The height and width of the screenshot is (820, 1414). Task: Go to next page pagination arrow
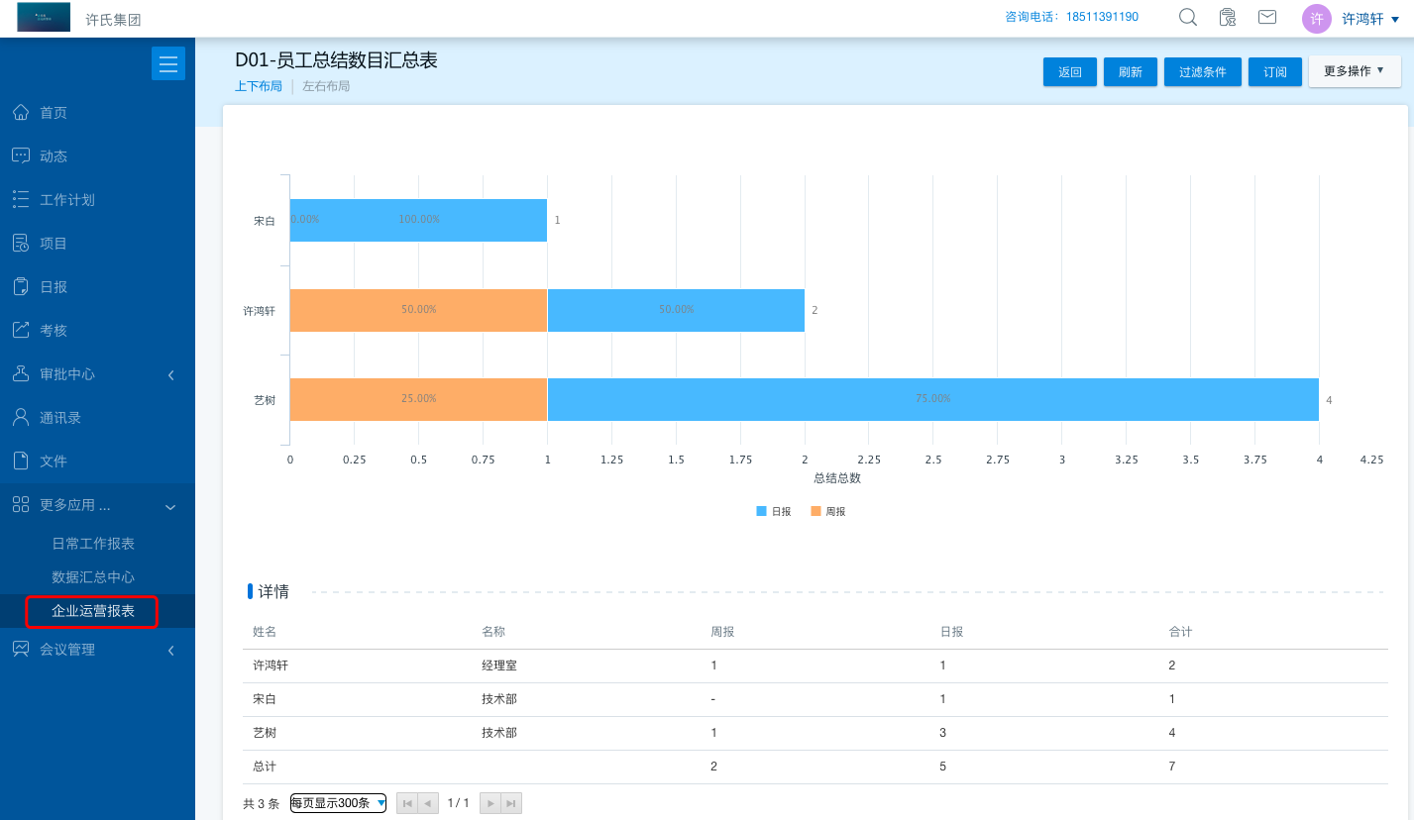click(x=489, y=803)
